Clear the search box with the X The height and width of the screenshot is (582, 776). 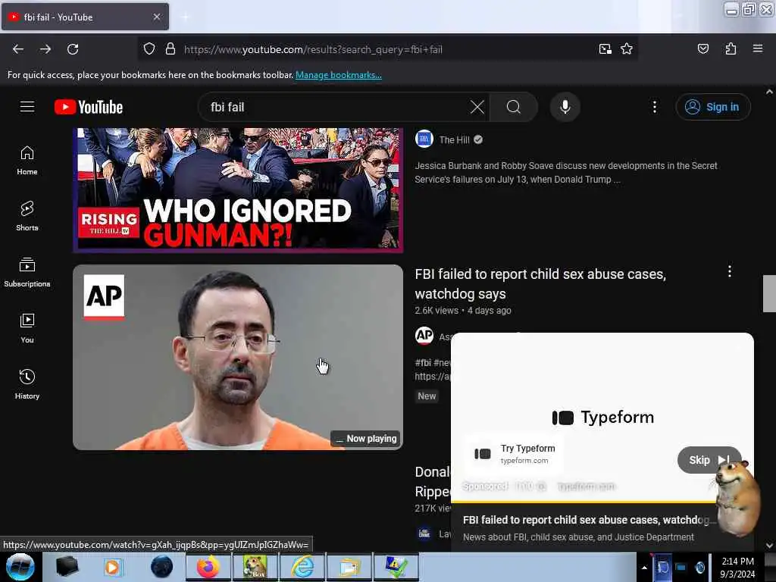point(477,107)
